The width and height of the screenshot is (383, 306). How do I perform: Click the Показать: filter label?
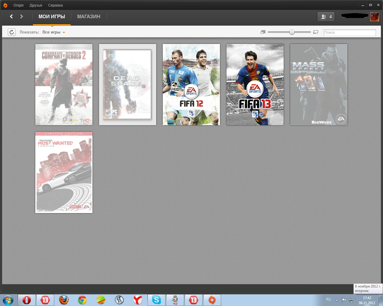[29, 32]
